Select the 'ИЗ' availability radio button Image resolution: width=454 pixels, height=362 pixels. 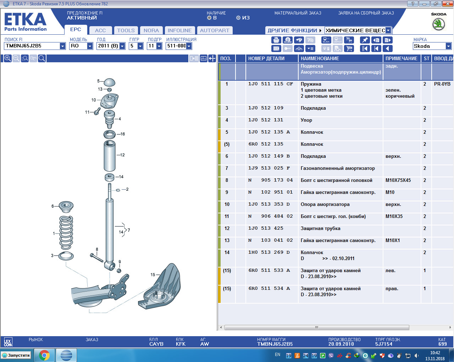coord(238,18)
